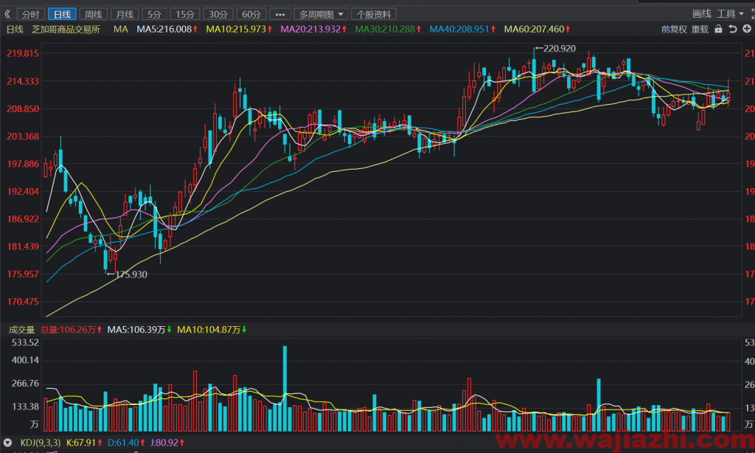Switch to the 分时 time-sharing tab
The image size is (755, 453).
click(x=31, y=14)
